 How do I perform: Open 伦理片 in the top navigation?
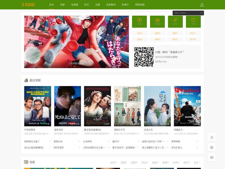tap(125, 5)
